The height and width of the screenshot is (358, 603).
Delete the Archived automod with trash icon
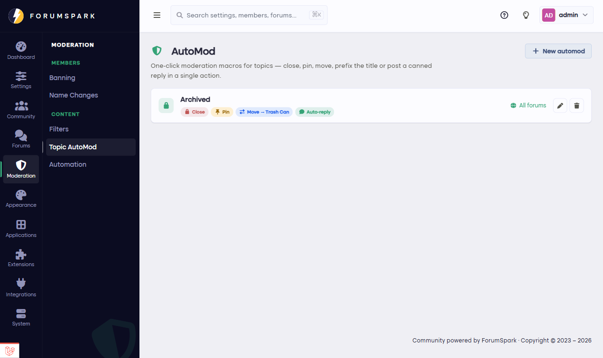577,106
